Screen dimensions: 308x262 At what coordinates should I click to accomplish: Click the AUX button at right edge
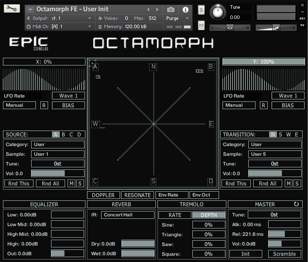[302, 18]
